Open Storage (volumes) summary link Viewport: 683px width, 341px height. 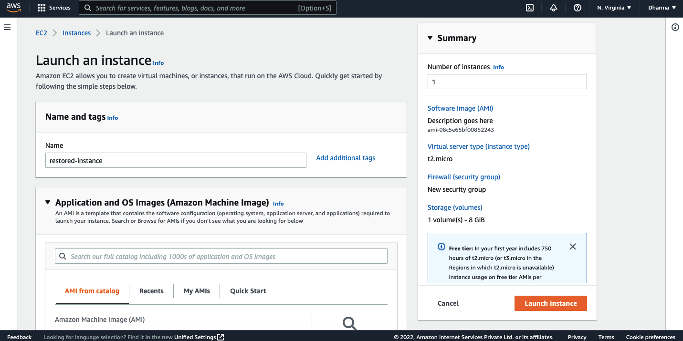pyautogui.click(x=455, y=207)
